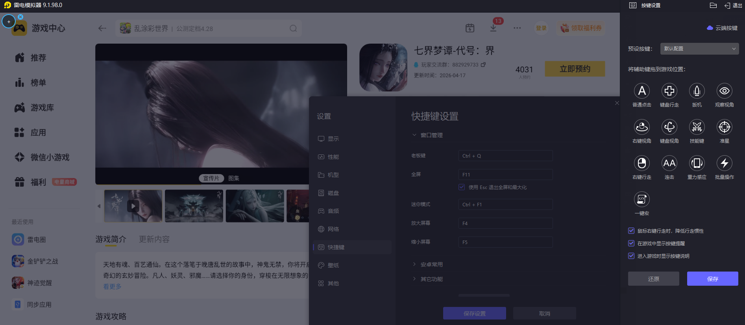Choose the 观察视角 eye icon
The width and height of the screenshot is (745, 325).
pyautogui.click(x=724, y=91)
